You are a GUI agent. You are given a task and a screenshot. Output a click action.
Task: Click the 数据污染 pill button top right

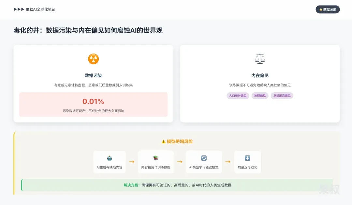(x=328, y=9)
